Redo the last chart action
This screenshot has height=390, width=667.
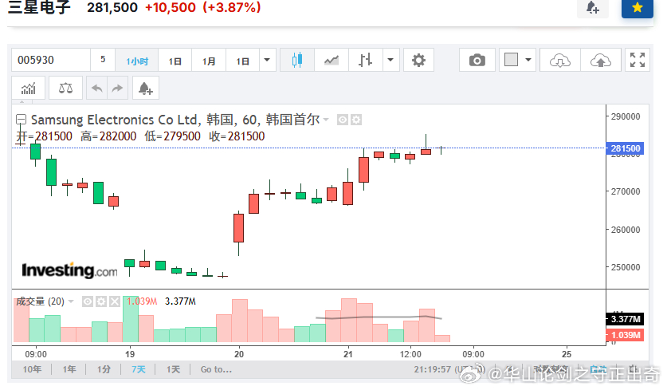117,89
